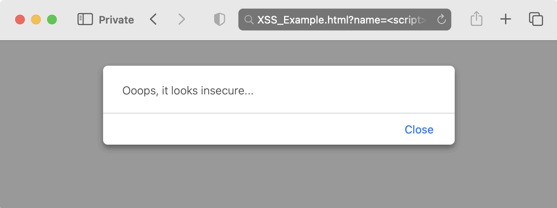Click the forward navigation arrow
557x208 pixels.
[x=182, y=20]
